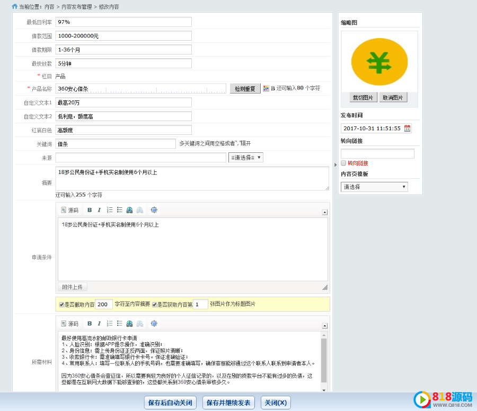This screenshot has width=477, height=411.
Task: Apply italic in the 申请条件 editor
Action: [x=99, y=210]
